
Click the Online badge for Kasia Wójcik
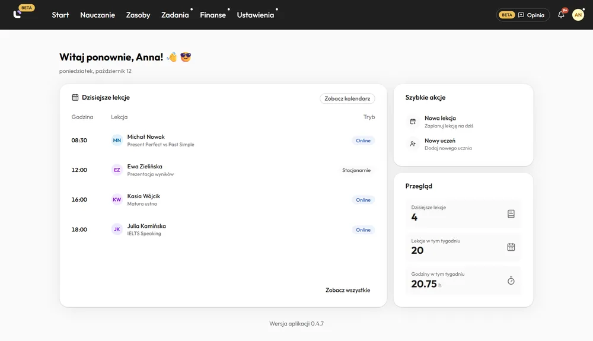pyautogui.click(x=363, y=200)
